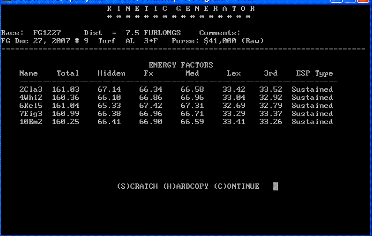Click total value 160.25

(66, 122)
